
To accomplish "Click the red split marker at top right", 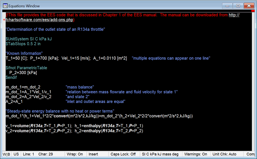I will (x=253, y=11).
